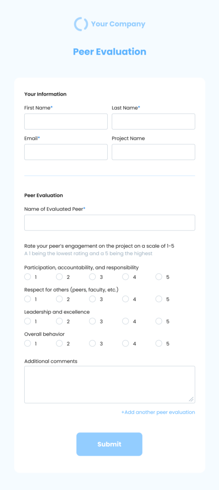Choose rating 5 for Overall behavior
The image size is (219, 490).
click(159, 344)
